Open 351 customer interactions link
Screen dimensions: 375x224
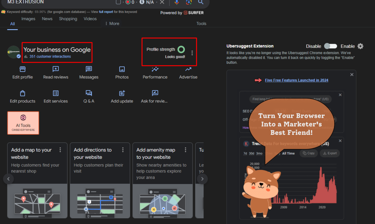tap(50, 57)
